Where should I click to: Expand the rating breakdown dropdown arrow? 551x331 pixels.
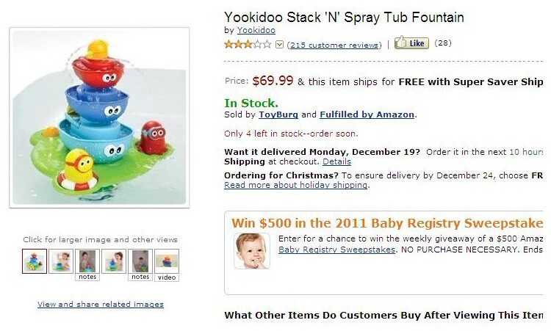(279, 45)
